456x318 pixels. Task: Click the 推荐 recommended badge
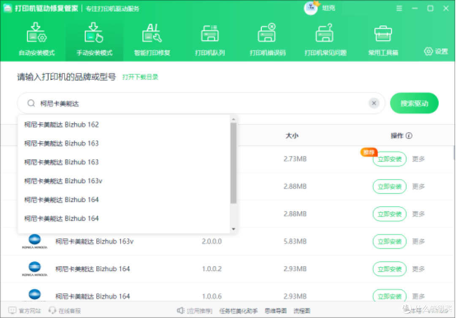[369, 152]
